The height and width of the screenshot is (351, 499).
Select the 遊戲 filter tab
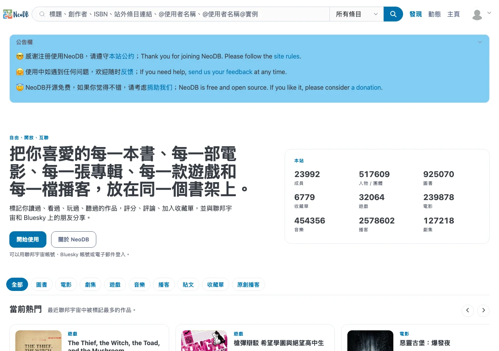pos(115,285)
